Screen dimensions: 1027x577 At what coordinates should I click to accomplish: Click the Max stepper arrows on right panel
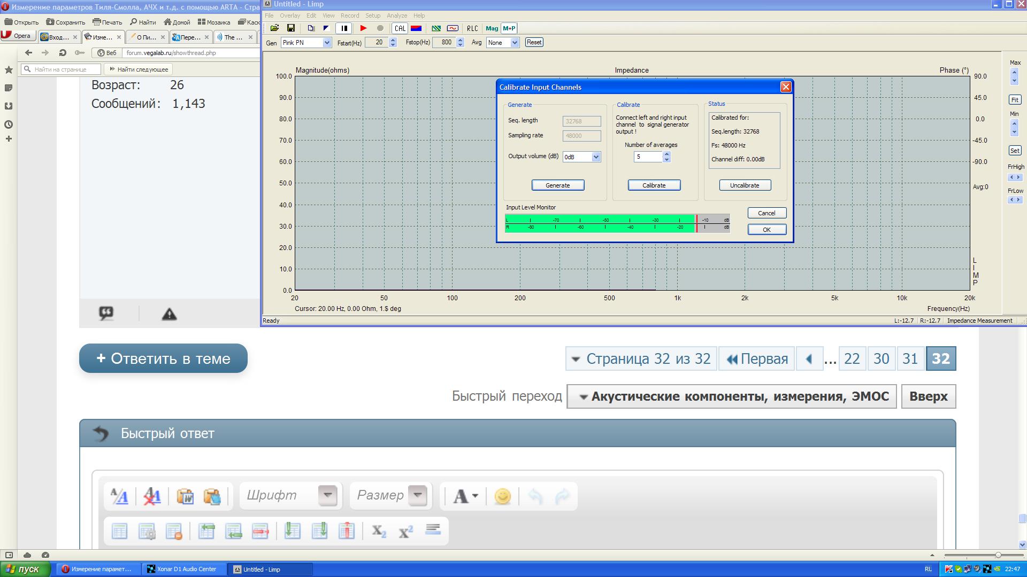point(1014,76)
